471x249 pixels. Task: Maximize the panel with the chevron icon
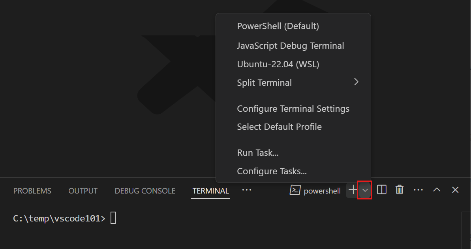click(437, 190)
